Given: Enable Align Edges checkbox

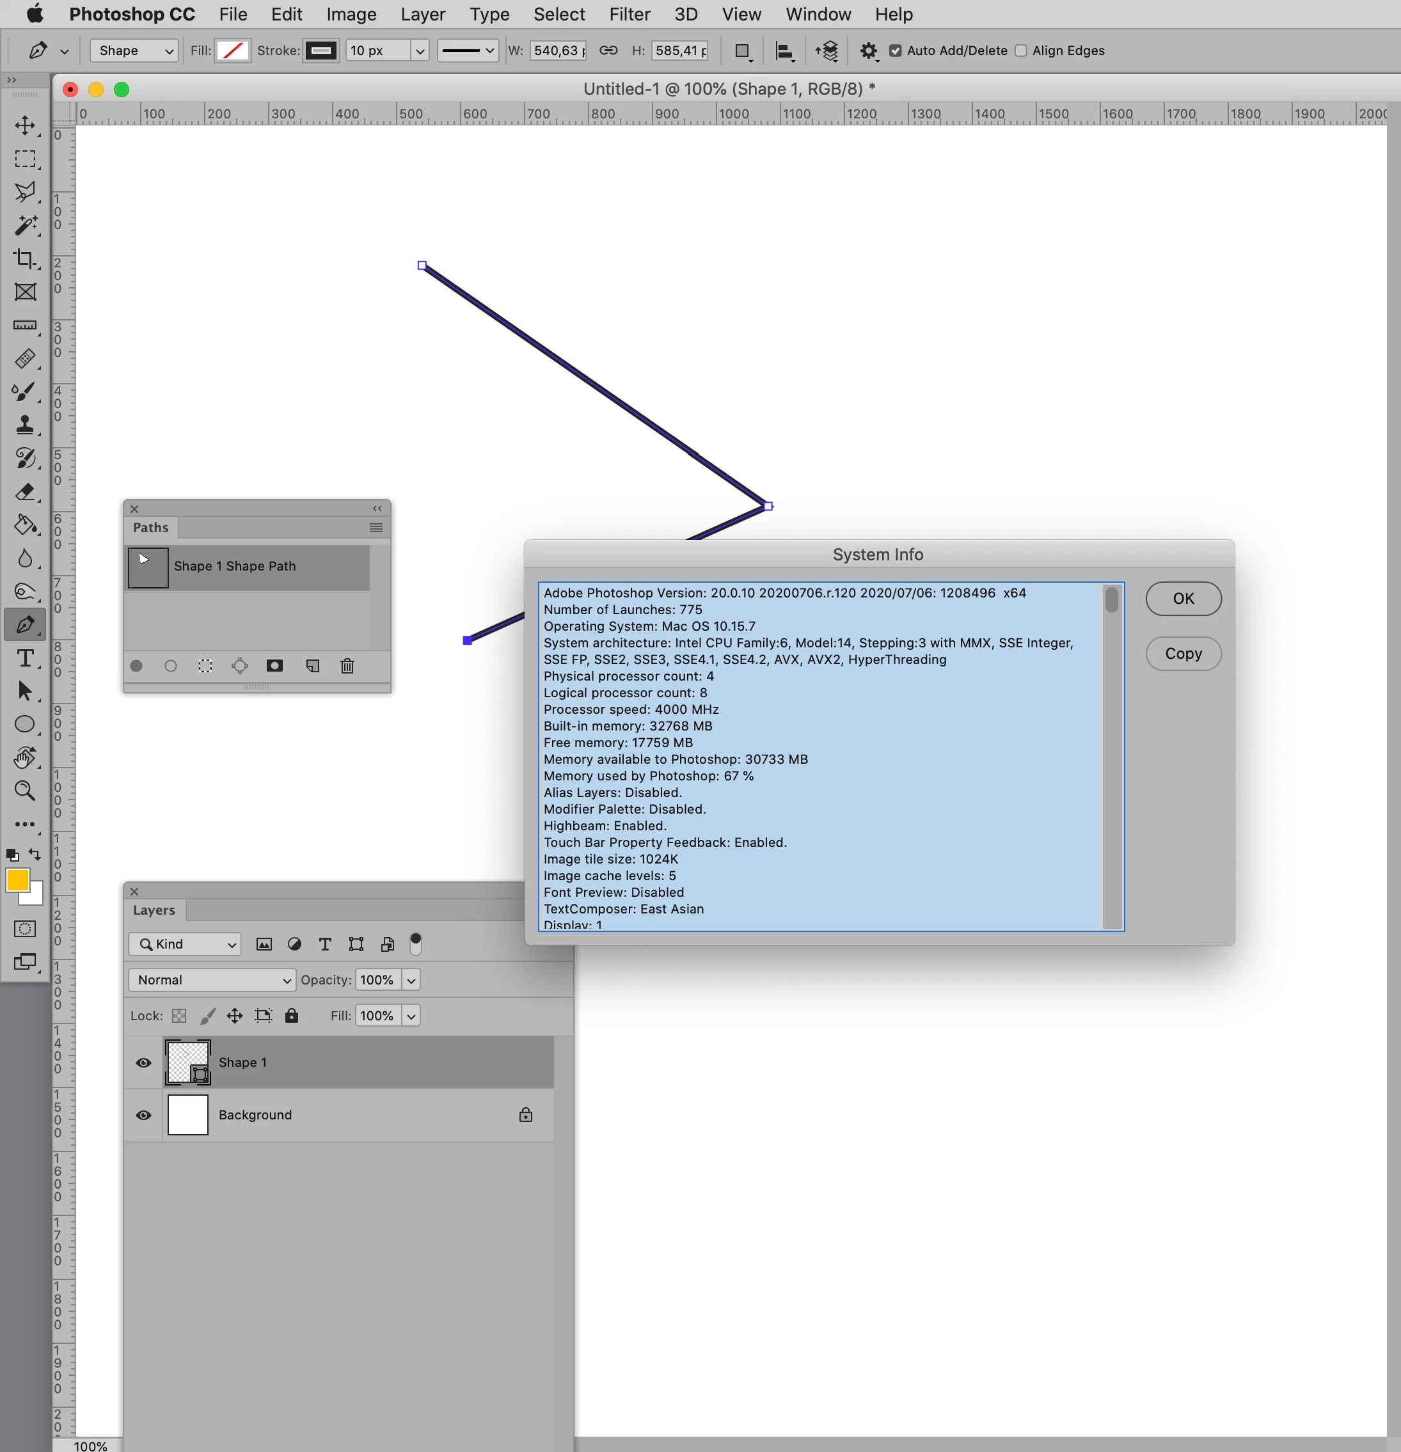Looking at the screenshot, I should pyautogui.click(x=1021, y=51).
